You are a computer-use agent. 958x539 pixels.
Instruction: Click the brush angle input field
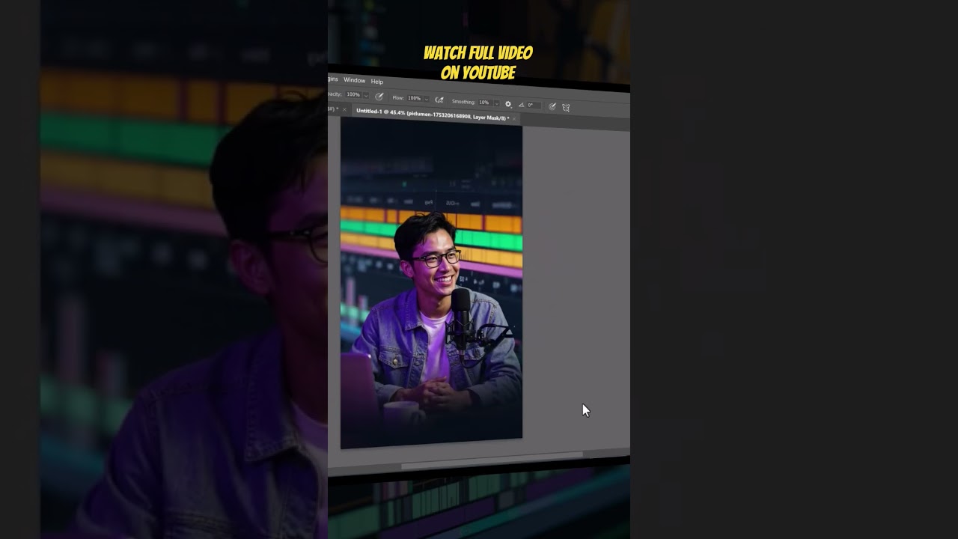point(534,105)
